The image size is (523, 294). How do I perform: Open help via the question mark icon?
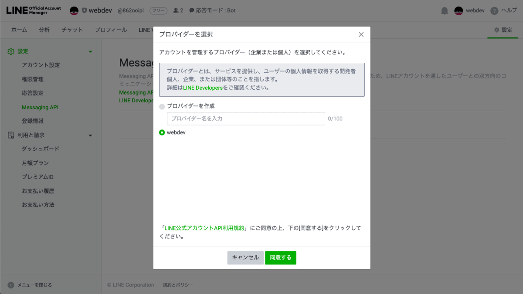(x=494, y=10)
